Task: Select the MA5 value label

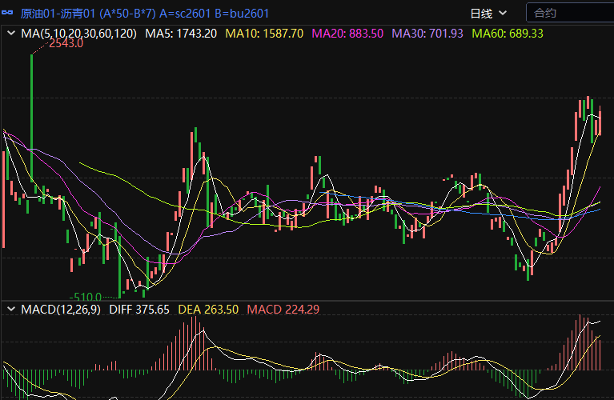Action: (181, 34)
